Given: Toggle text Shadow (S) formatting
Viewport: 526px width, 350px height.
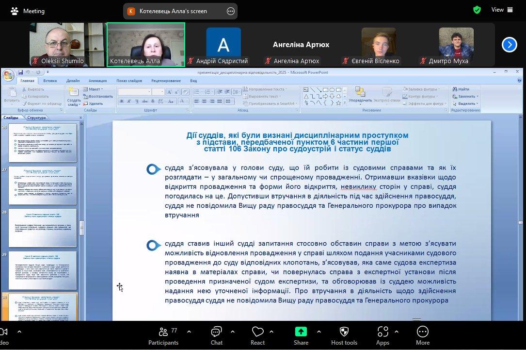Looking at the screenshot, I should (x=153, y=101).
